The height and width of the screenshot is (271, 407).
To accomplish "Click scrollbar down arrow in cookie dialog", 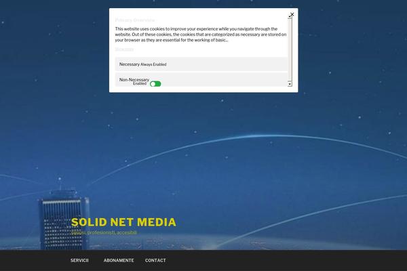I will tap(290, 84).
